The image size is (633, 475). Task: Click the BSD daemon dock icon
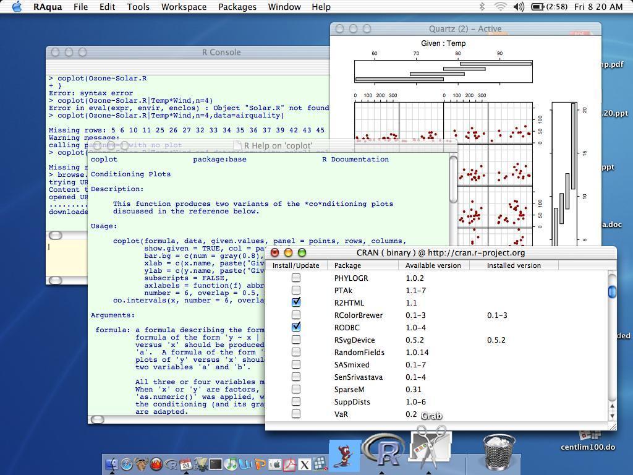345,455
